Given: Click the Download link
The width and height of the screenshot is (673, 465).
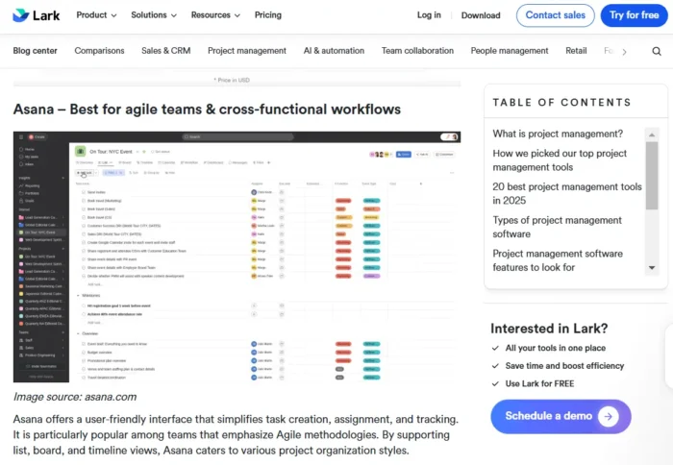Looking at the screenshot, I should (481, 15).
